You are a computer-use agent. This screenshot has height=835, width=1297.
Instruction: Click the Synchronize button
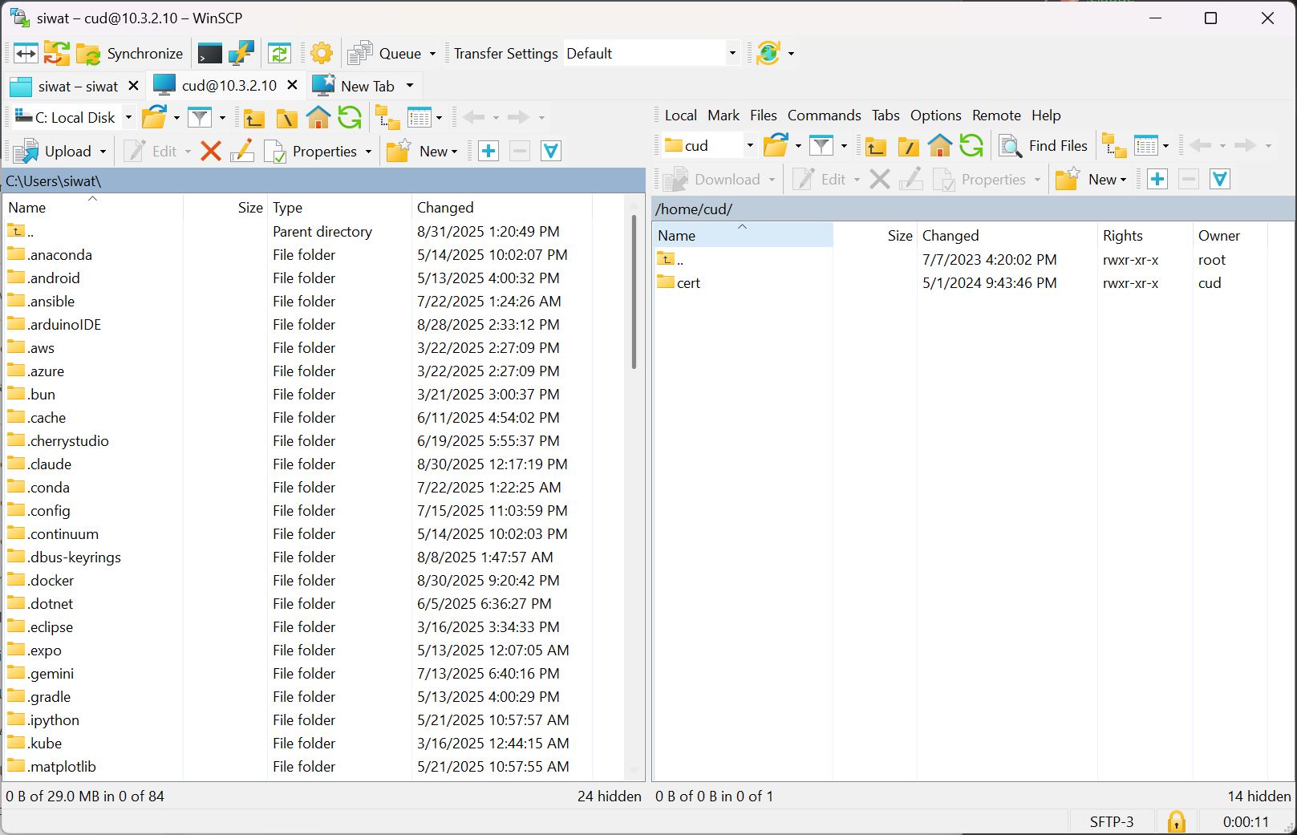point(131,54)
